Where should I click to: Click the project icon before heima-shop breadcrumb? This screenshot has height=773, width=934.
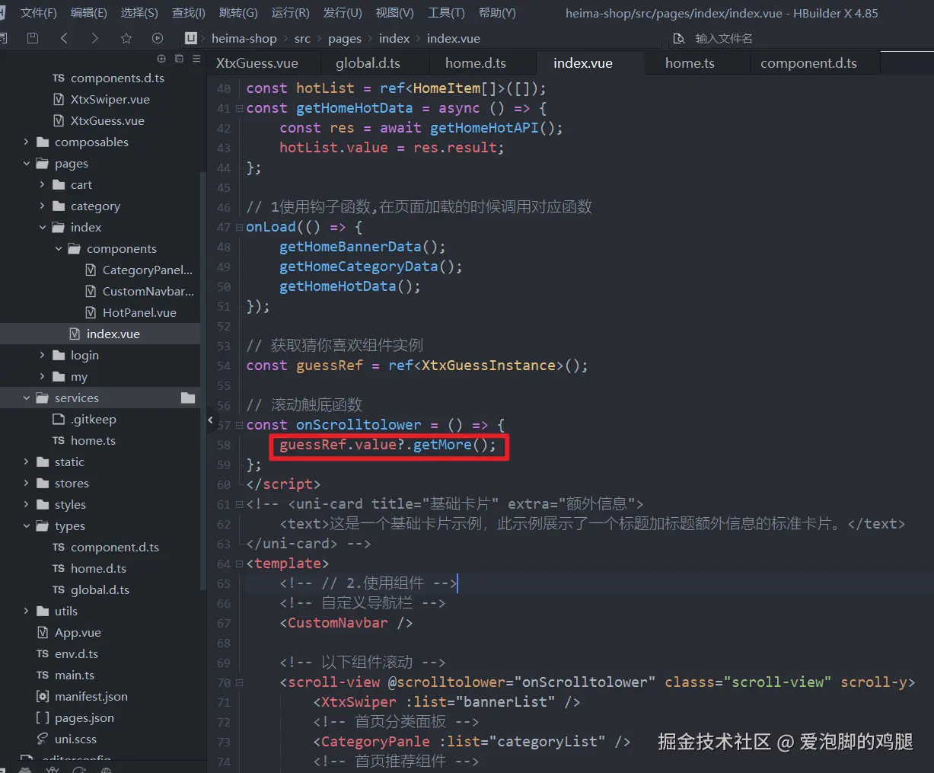191,38
